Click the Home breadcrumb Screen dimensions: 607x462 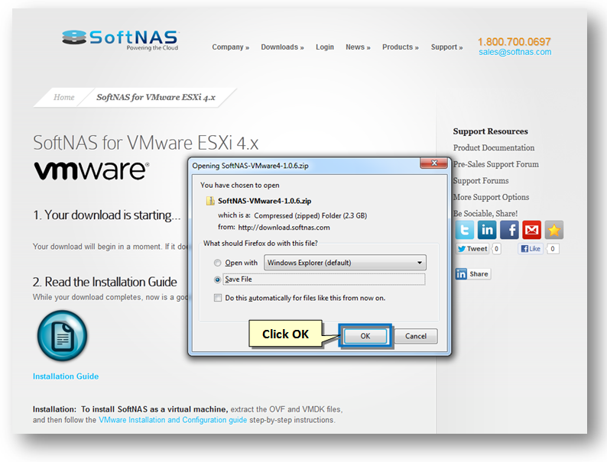pos(64,97)
